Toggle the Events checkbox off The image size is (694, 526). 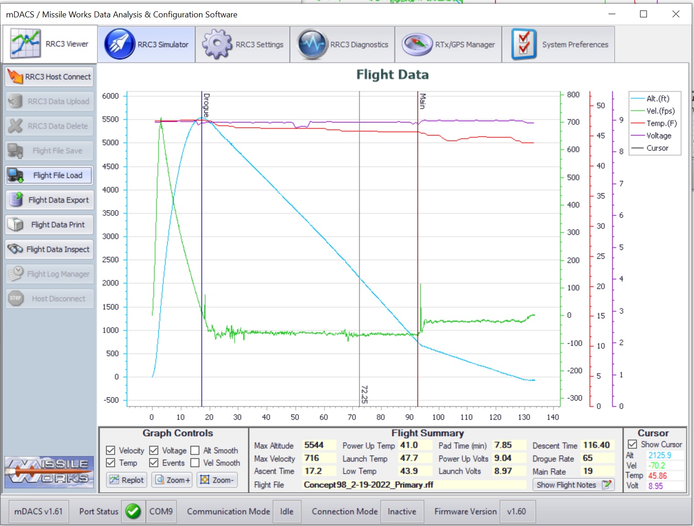[154, 463]
